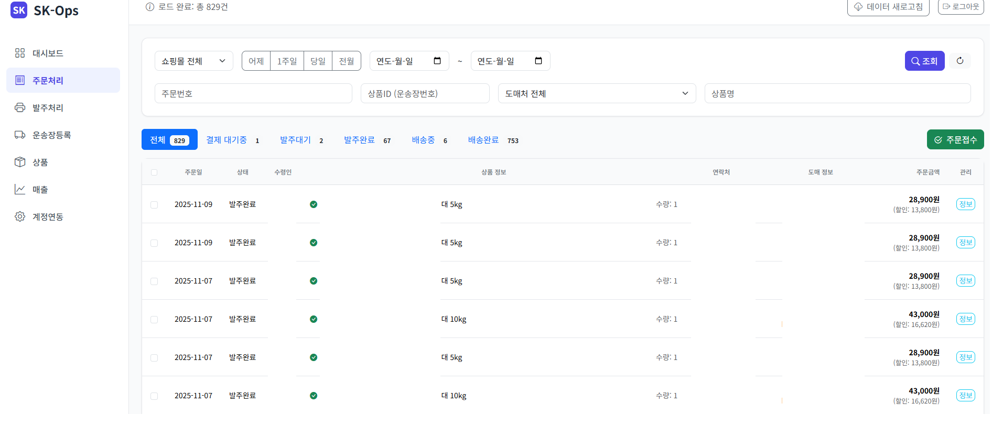Open 상품 box icon in sidebar
992x447 pixels.
pos(20,162)
